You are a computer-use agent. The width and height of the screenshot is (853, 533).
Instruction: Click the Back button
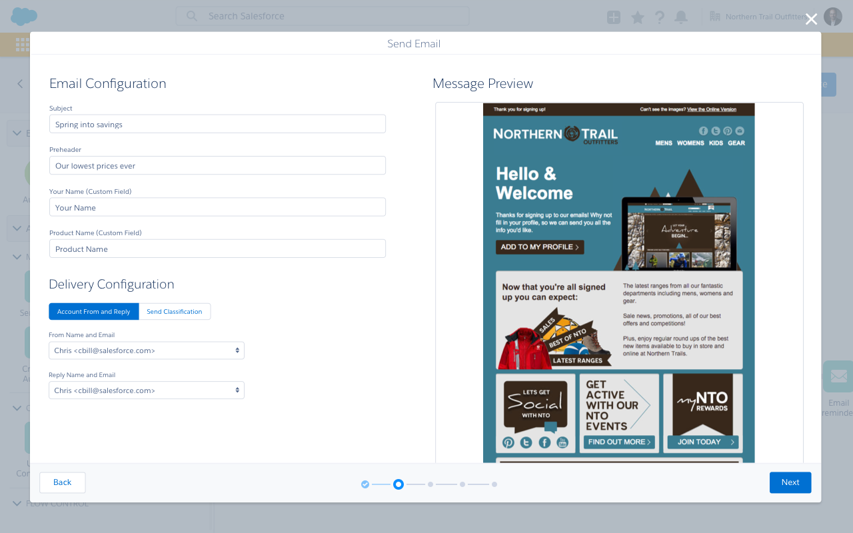pyautogui.click(x=62, y=482)
